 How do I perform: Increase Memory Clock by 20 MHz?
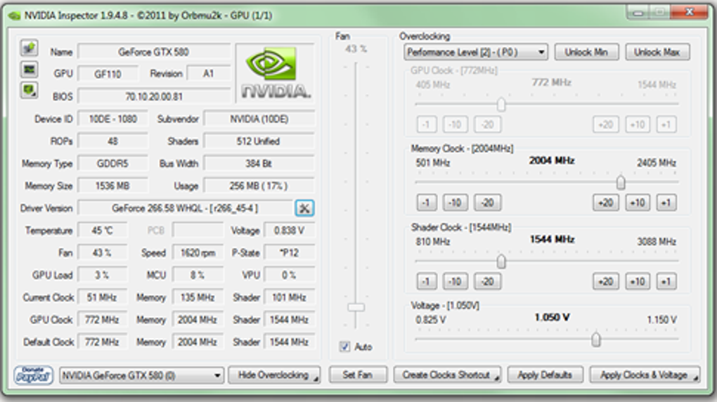pos(605,202)
